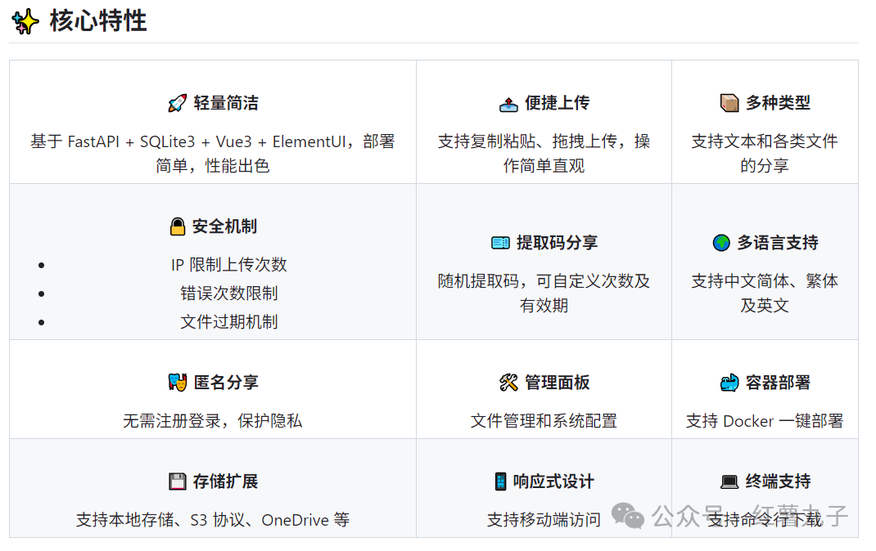The width and height of the screenshot is (876, 551).
Task: Click the laptop icon next to 终端支持
Action: [x=729, y=482]
